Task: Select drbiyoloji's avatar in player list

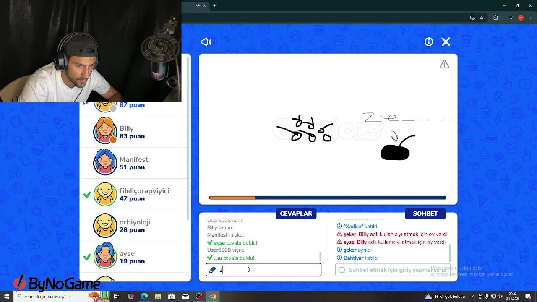Action: pyautogui.click(x=105, y=226)
